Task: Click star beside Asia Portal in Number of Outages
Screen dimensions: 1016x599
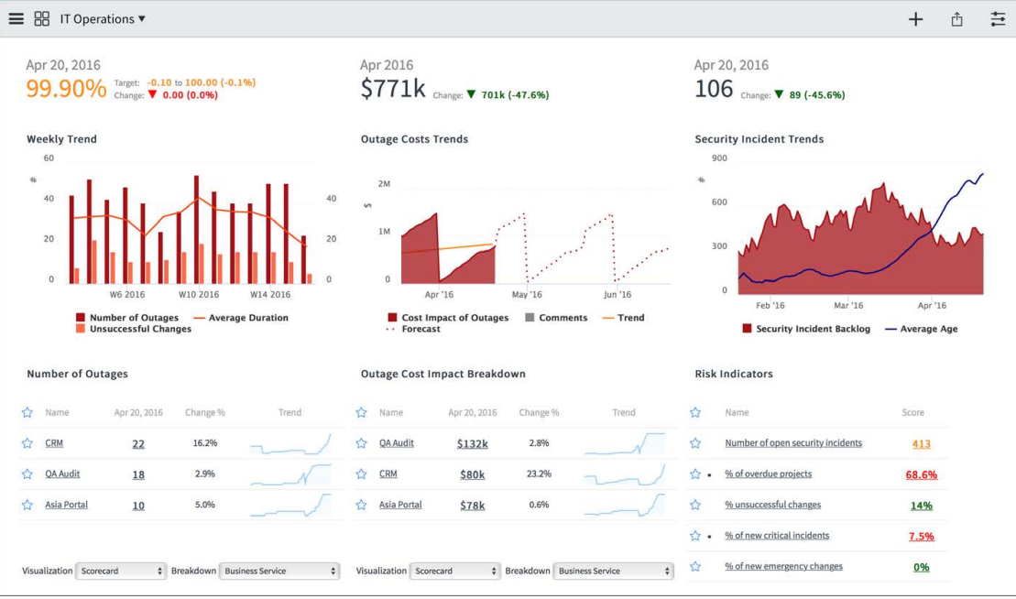Action: pos(27,505)
